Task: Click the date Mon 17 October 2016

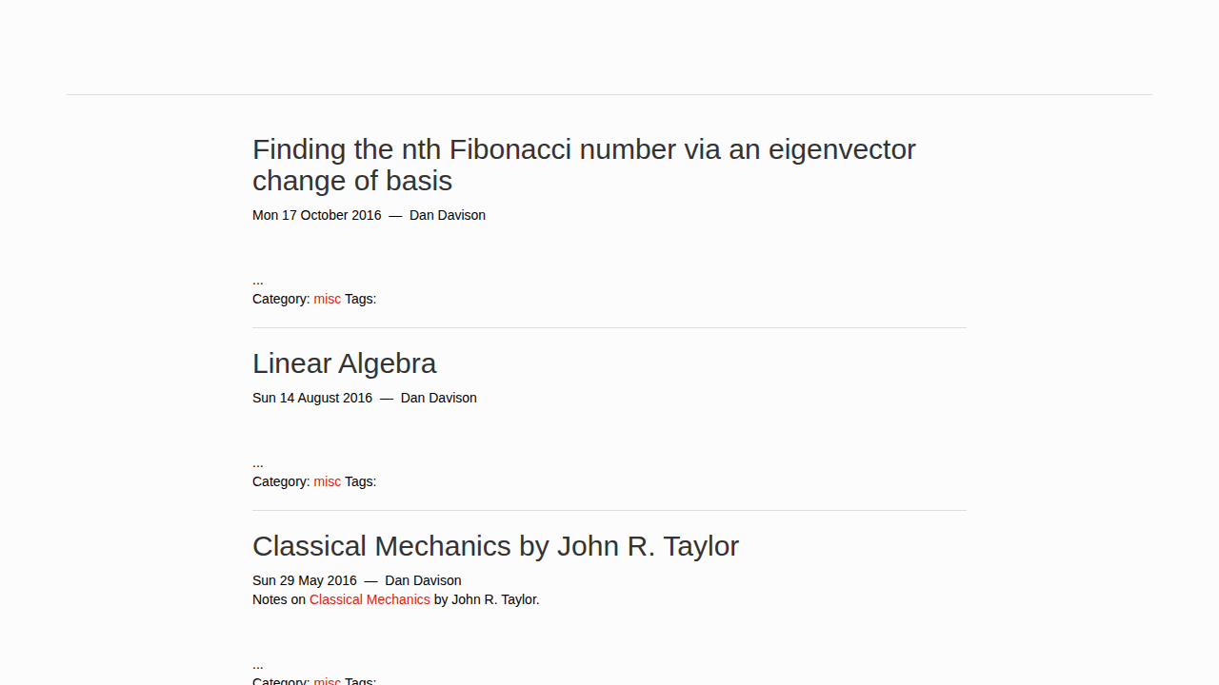Action: 316,215
